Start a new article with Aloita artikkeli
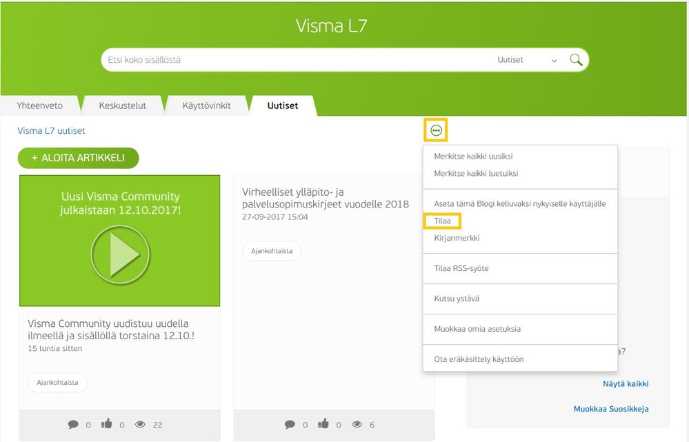Image resolution: width=689 pixels, height=442 pixels. (x=78, y=158)
